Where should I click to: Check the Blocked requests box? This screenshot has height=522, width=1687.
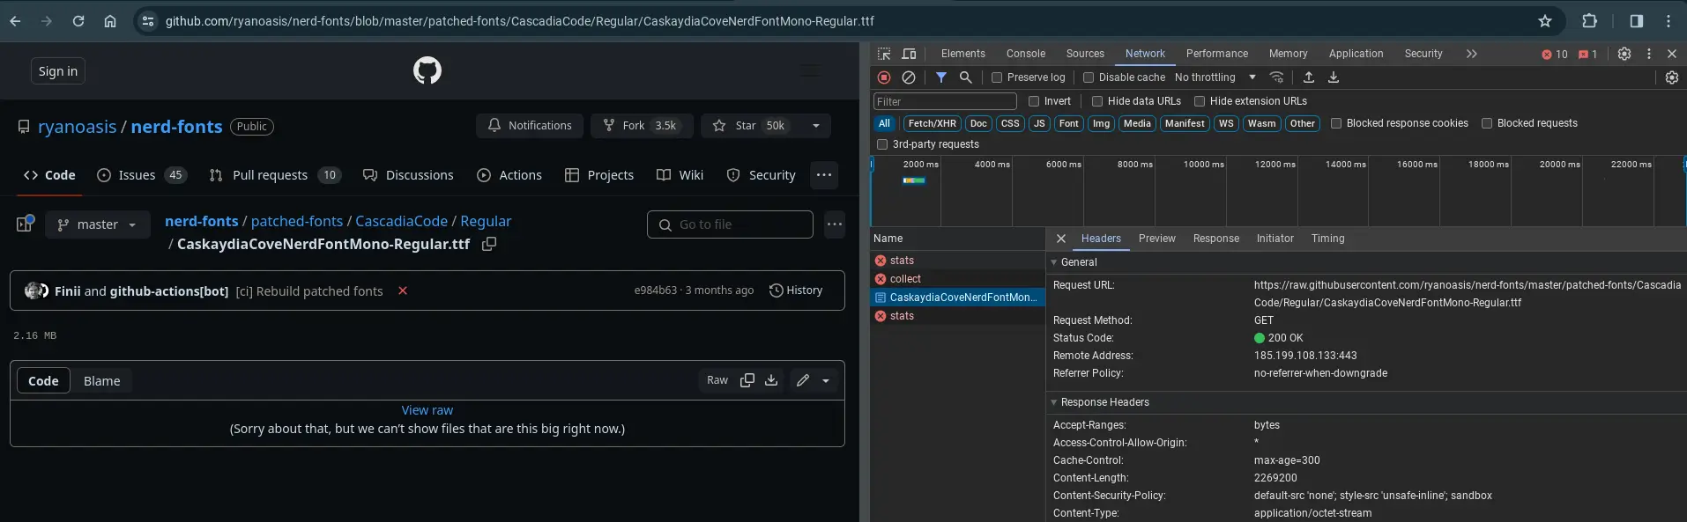[x=1487, y=123]
